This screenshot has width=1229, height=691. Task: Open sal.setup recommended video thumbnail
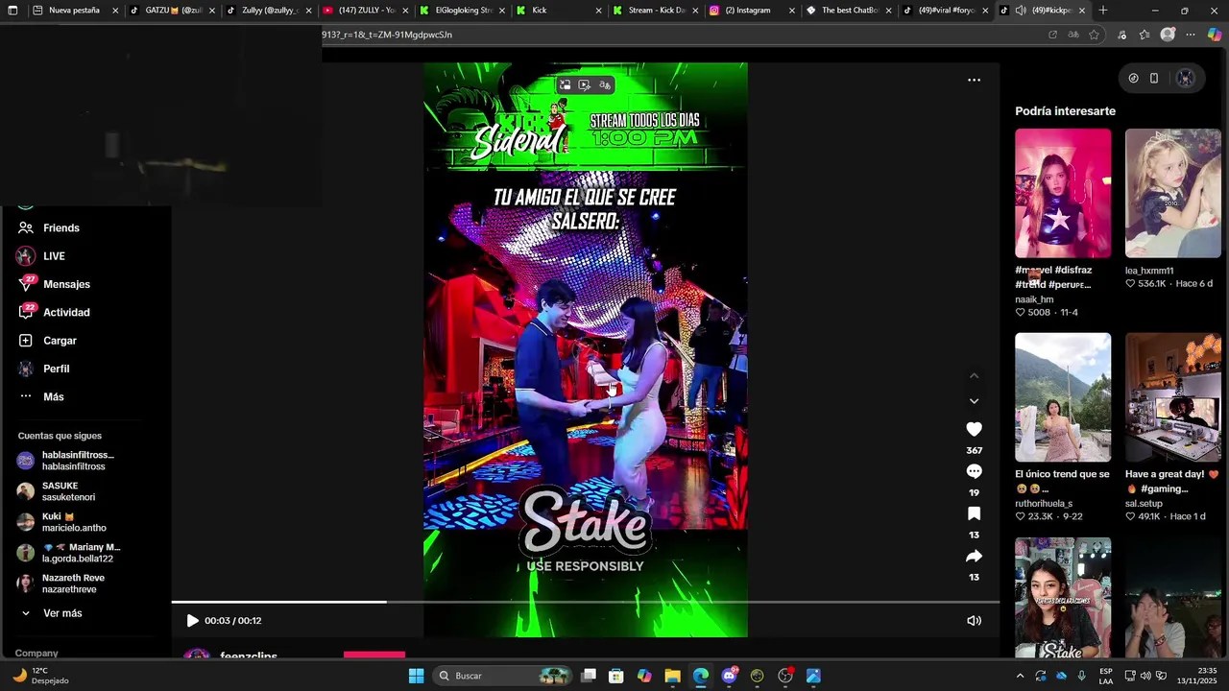[1172, 397]
